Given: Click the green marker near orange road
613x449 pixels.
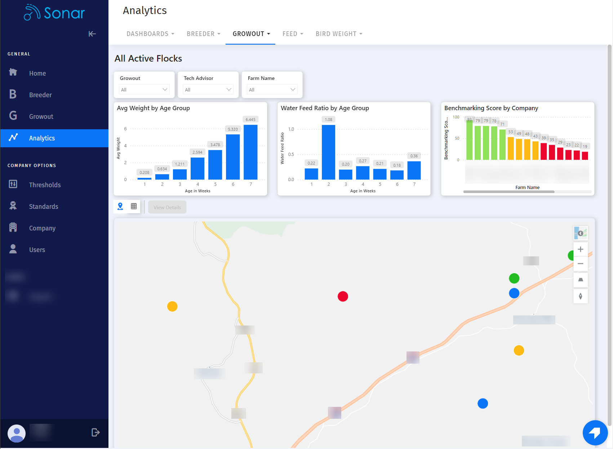Looking at the screenshot, I should [x=514, y=278].
